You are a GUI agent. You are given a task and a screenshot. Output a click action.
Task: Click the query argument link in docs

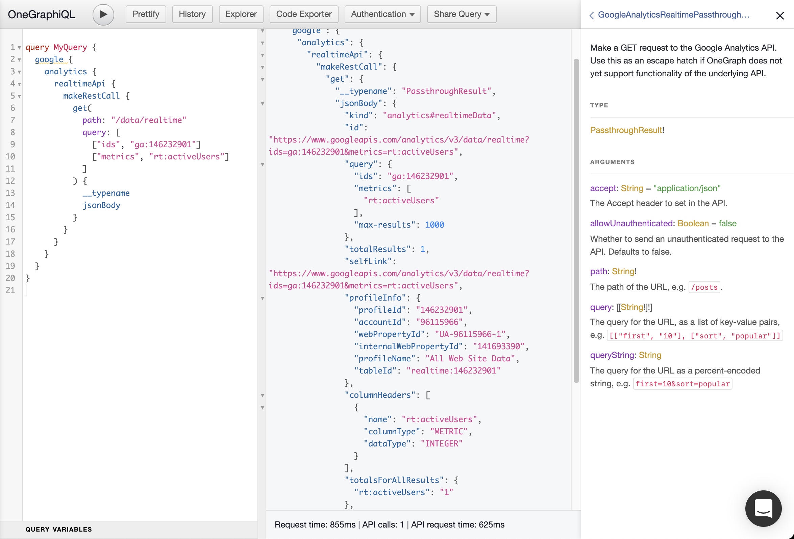coord(601,307)
